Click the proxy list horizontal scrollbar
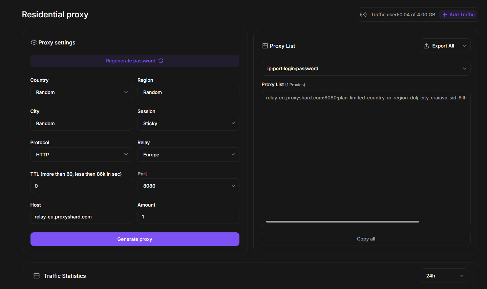This screenshot has width=487, height=289. tap(342, 221)
